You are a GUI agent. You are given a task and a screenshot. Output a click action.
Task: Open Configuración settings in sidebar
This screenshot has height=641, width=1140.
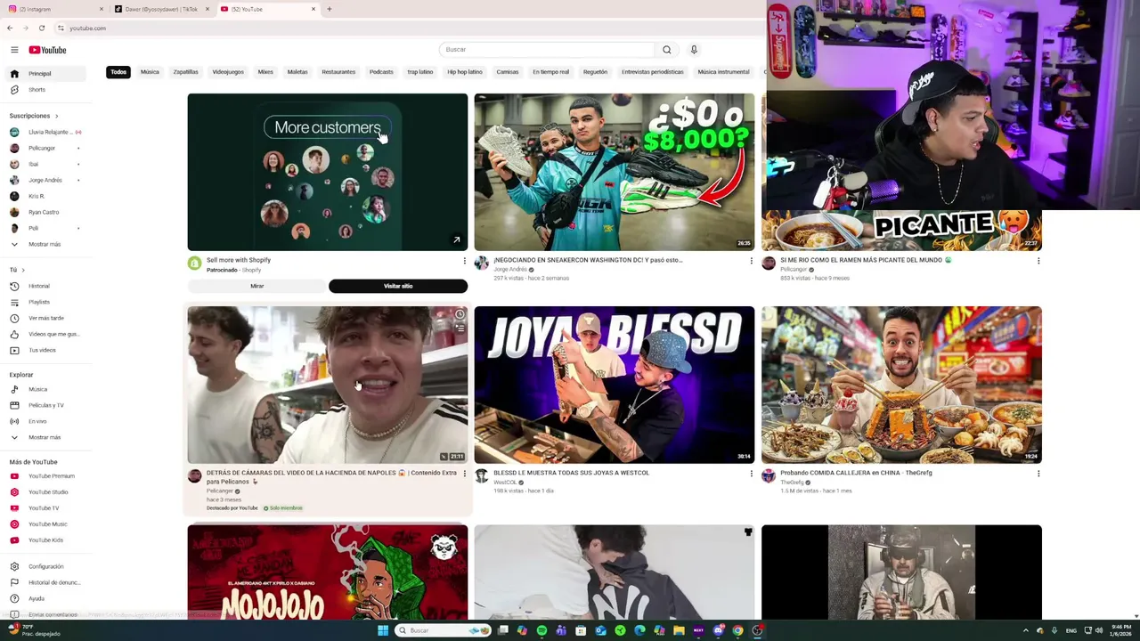(x=47, y=566)
